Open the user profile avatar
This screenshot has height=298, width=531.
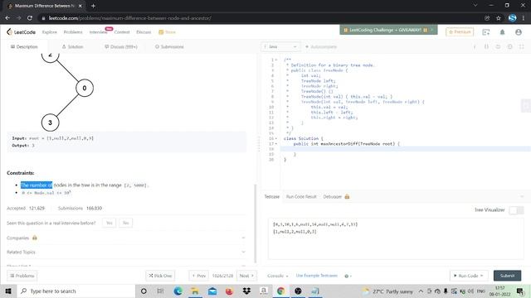point(519,32)
